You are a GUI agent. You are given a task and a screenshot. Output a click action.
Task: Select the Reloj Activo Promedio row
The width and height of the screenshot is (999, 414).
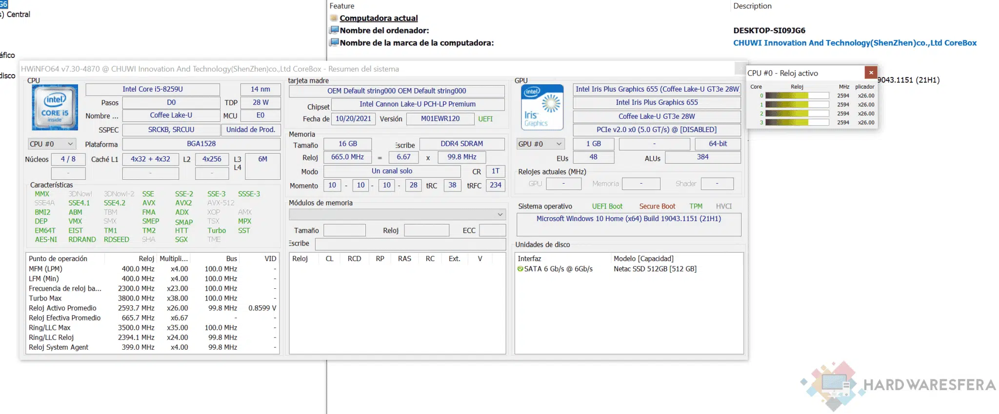click(153, 308)
